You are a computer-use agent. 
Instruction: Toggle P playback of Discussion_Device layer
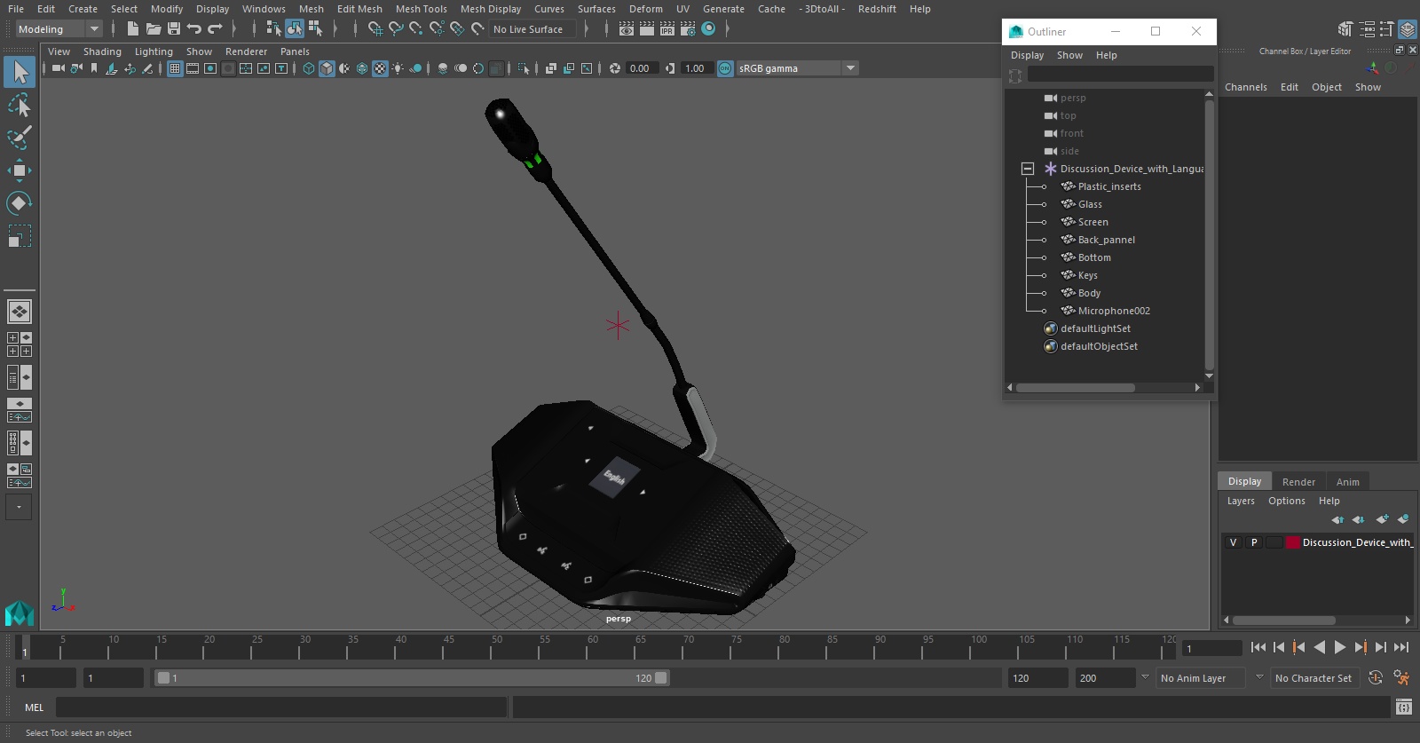pos(1254,542)
